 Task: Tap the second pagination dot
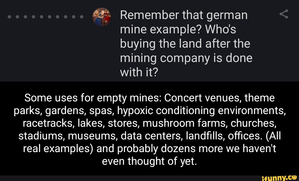(17, 17)
